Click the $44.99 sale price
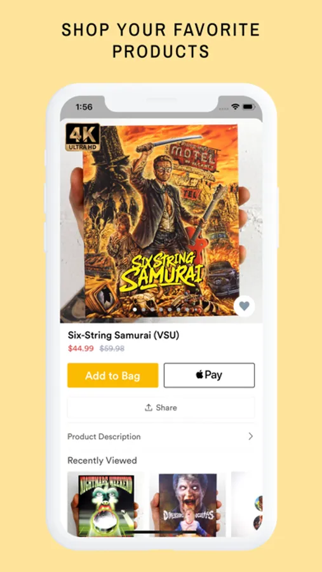The image size is (322, 572). pyautogui.click(x=81, y=348)
